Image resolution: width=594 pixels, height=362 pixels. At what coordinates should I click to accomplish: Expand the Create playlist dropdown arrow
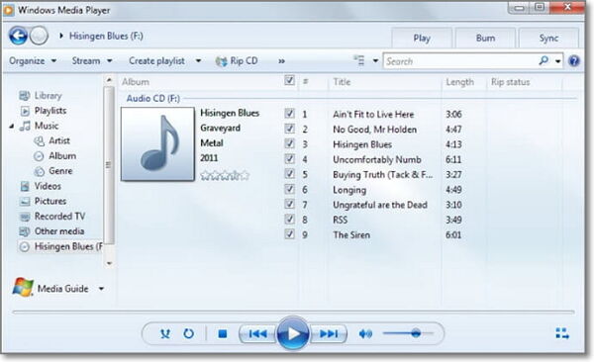pos(198,60)
